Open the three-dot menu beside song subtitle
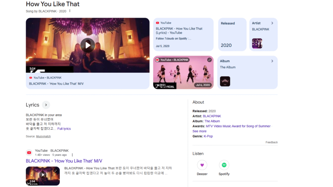This screenshot has width=333, height=187. point(70,11)
